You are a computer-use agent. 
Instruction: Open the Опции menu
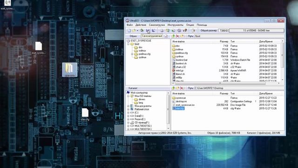click(190, 25)
